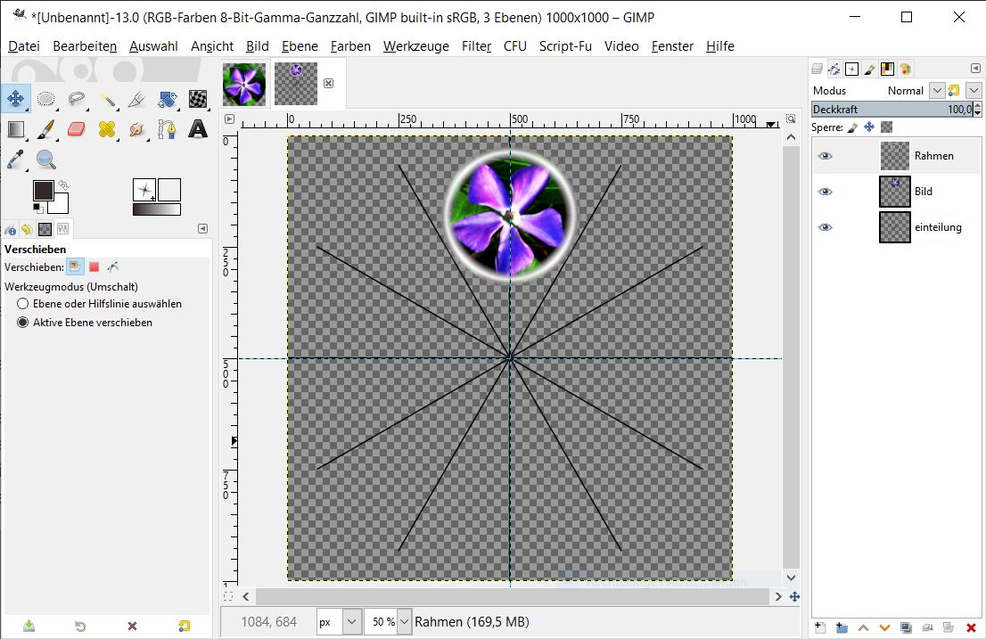Adjust the Deckkraft opacity slider
This screenshot has height=639, width=986.
tap(892, 110)
